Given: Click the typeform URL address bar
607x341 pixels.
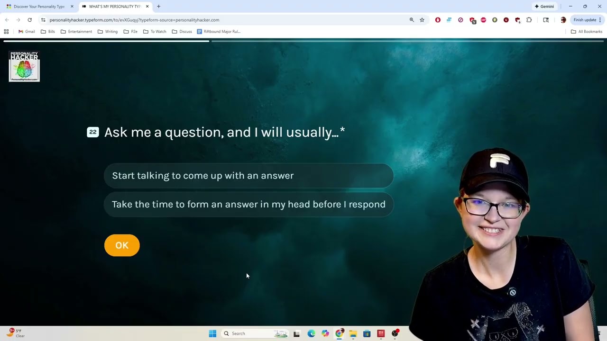Looking at the screenshot, I should (134, 20).
